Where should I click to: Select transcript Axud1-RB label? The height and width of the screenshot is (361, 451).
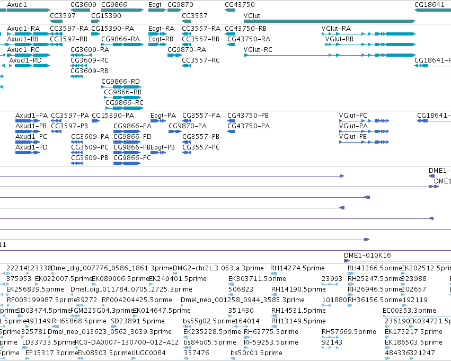click(x=23, y=39)
